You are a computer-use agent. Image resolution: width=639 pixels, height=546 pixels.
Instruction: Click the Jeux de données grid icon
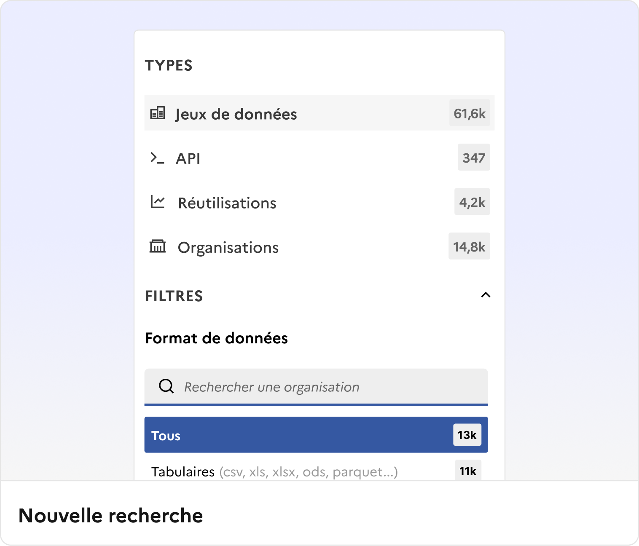pos(158,112)
